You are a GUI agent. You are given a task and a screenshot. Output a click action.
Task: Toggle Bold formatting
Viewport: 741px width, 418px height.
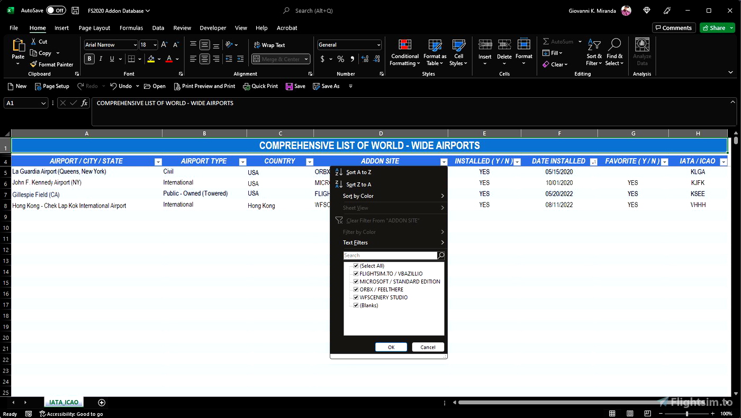click(89, 59)
